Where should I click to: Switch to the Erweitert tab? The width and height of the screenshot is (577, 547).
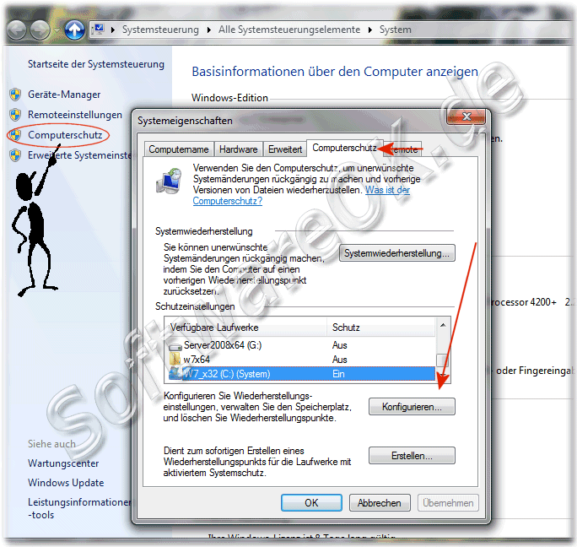[x=285, y=149]
